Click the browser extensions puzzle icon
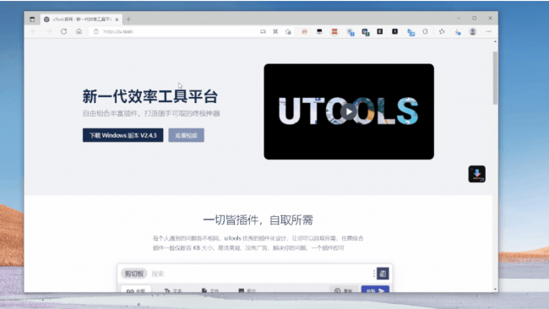 (x=425, y=31)
